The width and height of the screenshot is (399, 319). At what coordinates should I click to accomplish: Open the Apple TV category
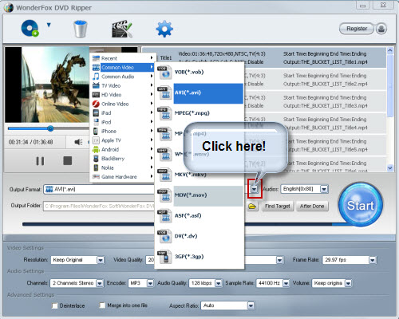pos(123,140)
